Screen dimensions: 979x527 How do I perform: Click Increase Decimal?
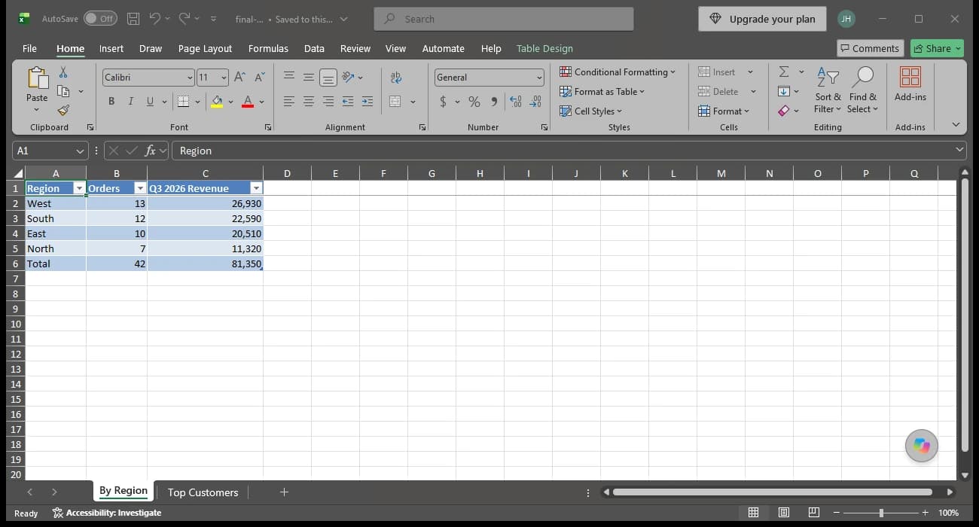tap(516, 102)
